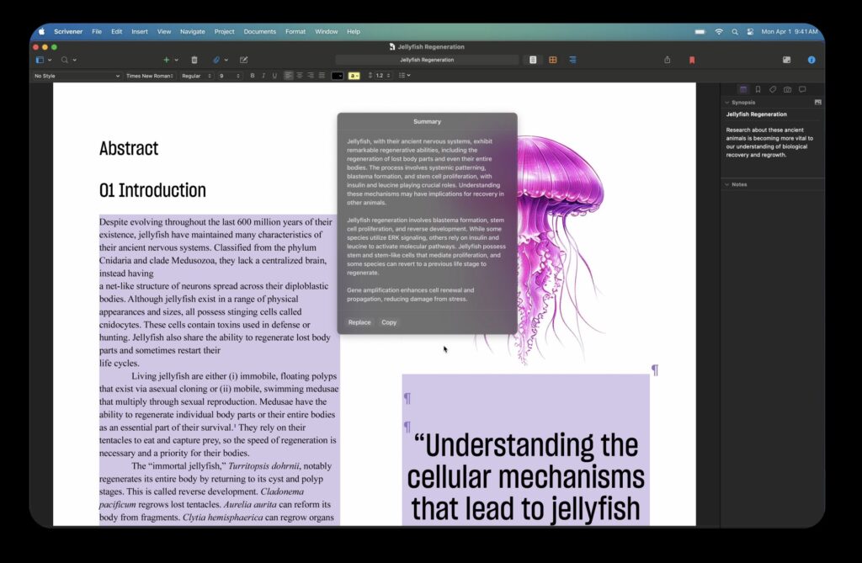Click the trash icon in toolbar
The image size is (862, 563).
(194, 60)
